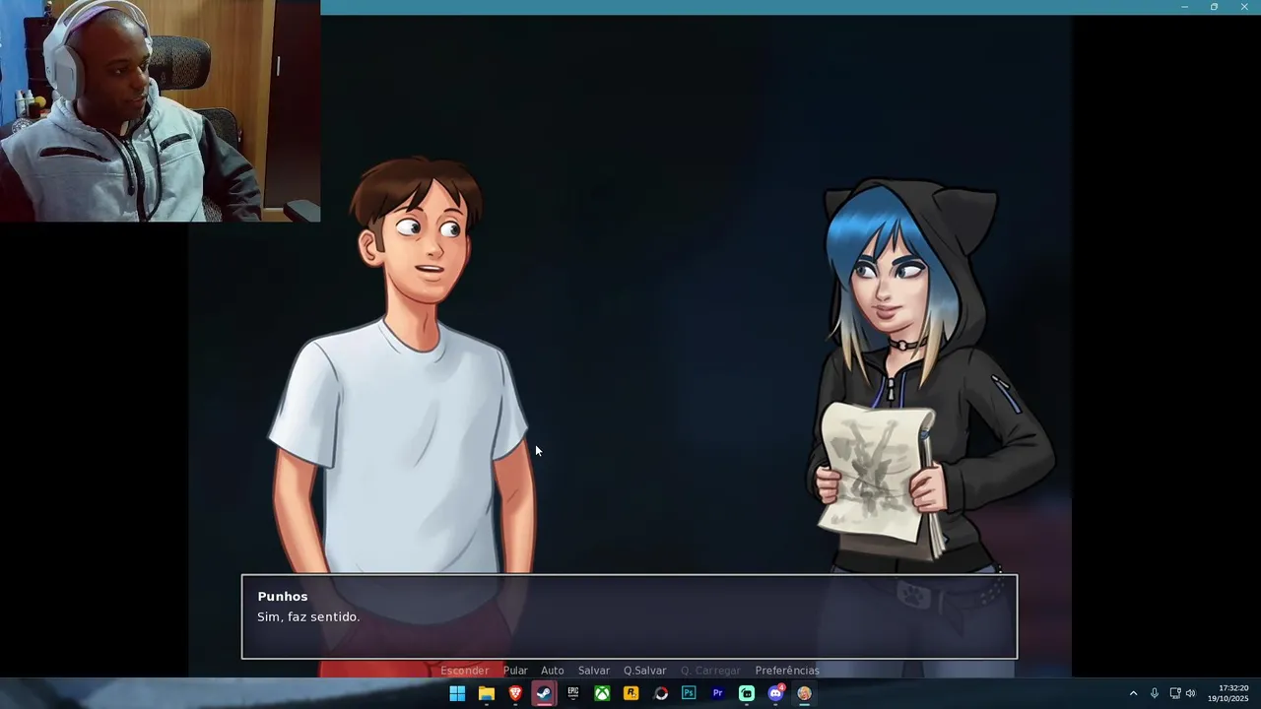This screenshot has width=1261, height=709.
Task: Open the circular recorder app in taskbar
Action: 660,693
